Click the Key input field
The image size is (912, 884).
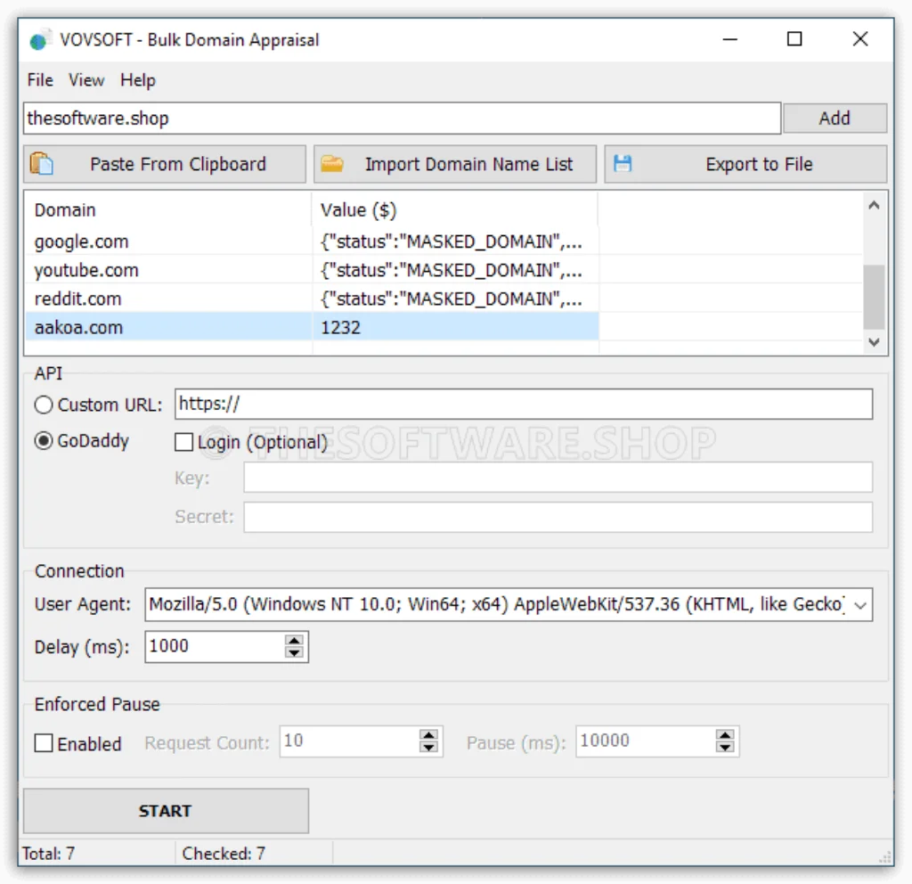coord(558,478)
